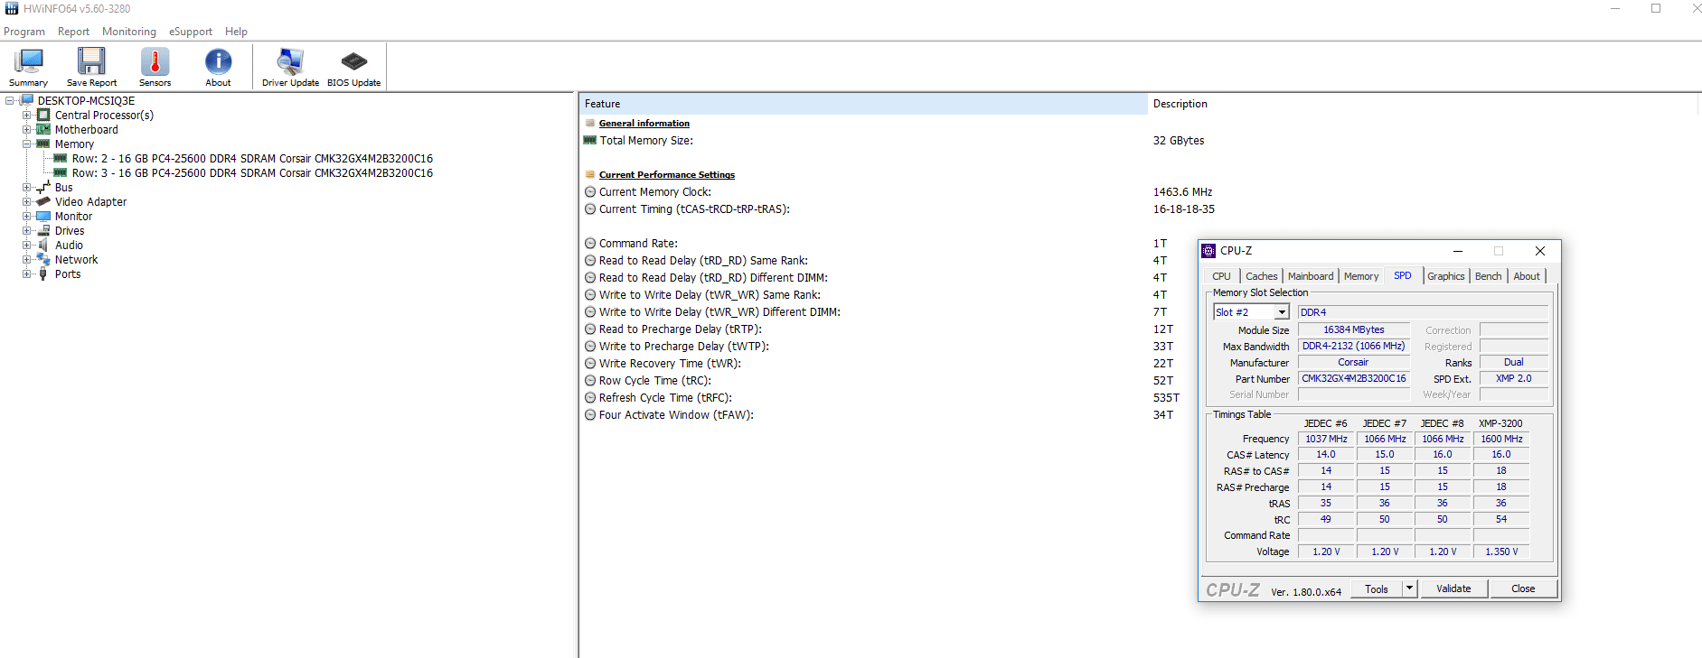This screenshot has height=658, width=1702.
Task: Collapse the DESKTOP-MCSIQ3E root node
Action: pos(10,101)
